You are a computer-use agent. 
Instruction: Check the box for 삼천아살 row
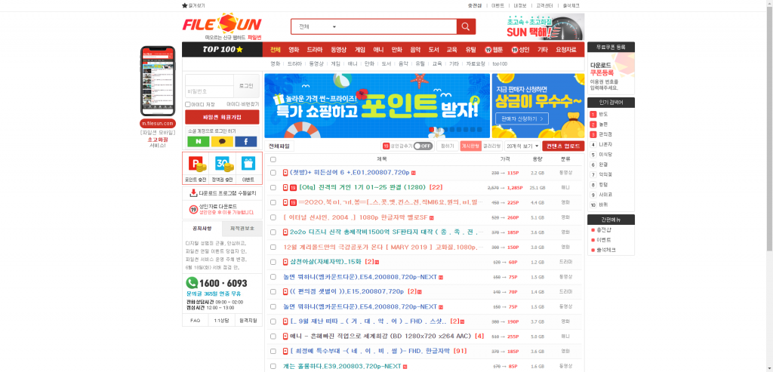point(273,262)
